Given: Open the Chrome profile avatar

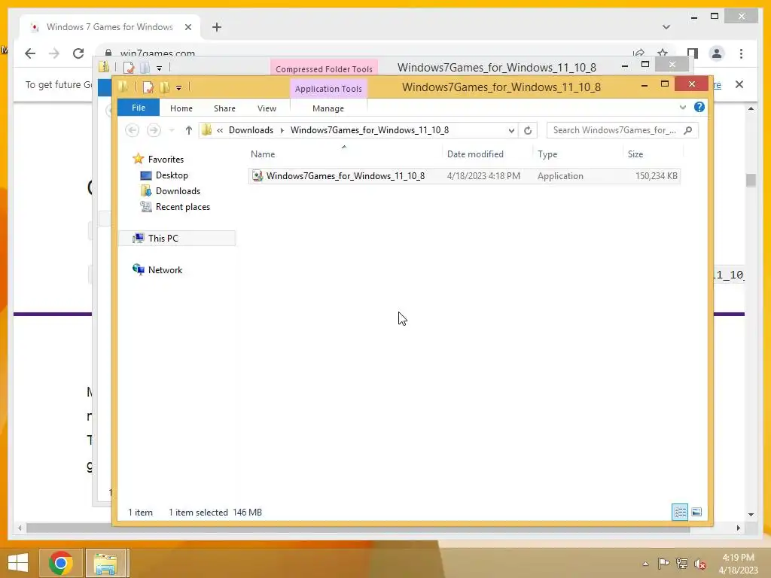Looking at the screenshot, I should point(717,53).
